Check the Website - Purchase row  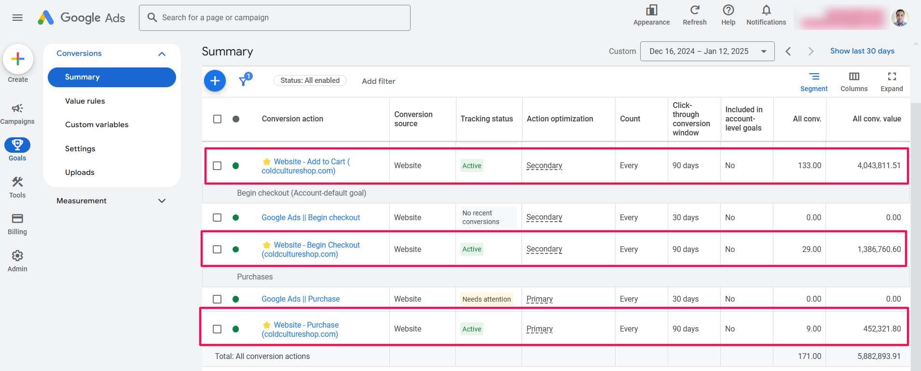coord(218,329)
